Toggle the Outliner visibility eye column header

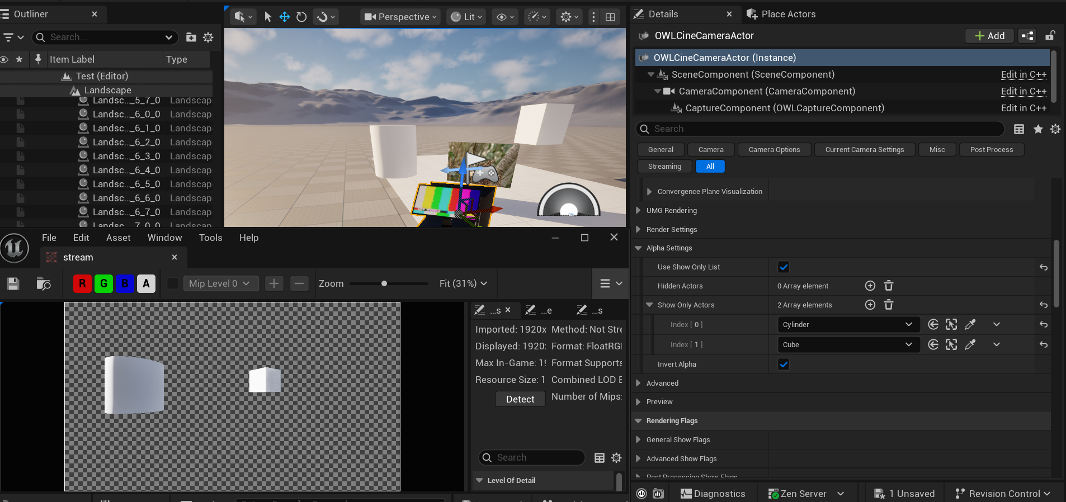coord(4,59)
